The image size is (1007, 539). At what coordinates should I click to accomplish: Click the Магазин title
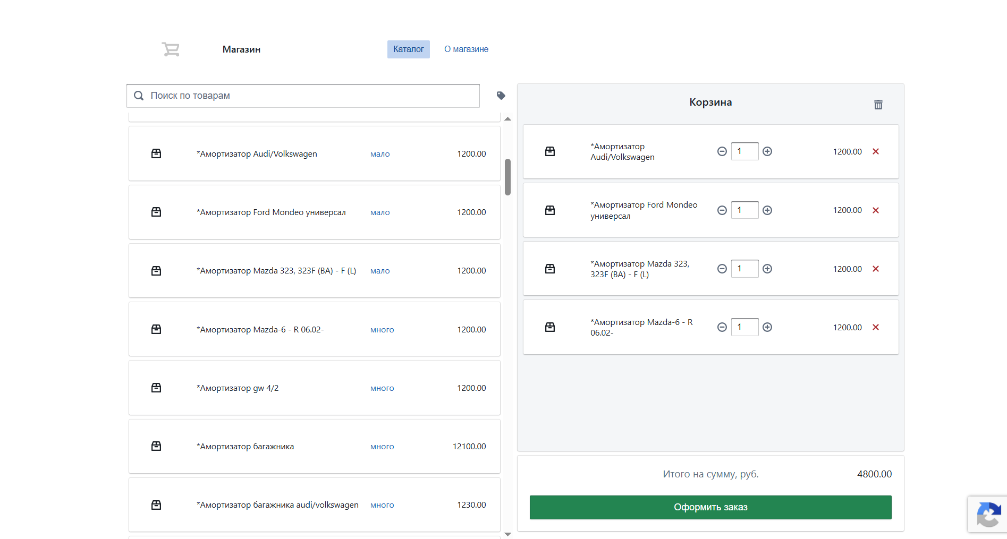241,49
